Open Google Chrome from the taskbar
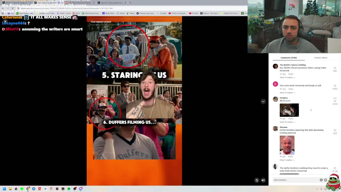The image size is (341, 192). 28,189
